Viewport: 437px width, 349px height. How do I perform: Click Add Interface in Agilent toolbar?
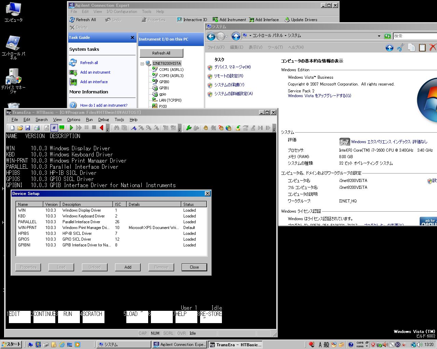pyautogui.click(x=264, y=20)
